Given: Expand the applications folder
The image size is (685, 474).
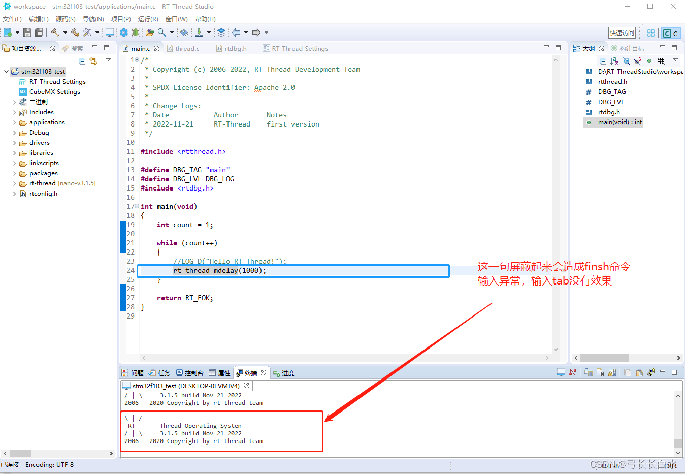Looking at the screenshot, I should click(14, 122).
